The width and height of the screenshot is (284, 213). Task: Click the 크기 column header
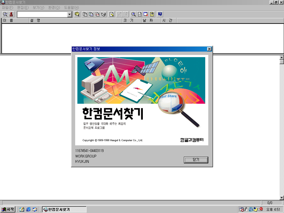pyautogui.click(x=132, y=21)
